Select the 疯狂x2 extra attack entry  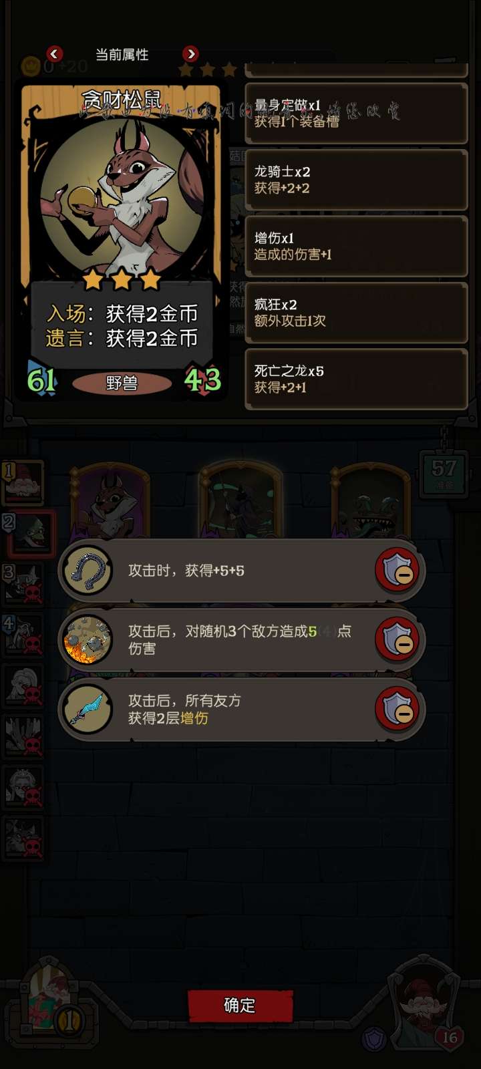pyautogui.click(x=356, y=313)
